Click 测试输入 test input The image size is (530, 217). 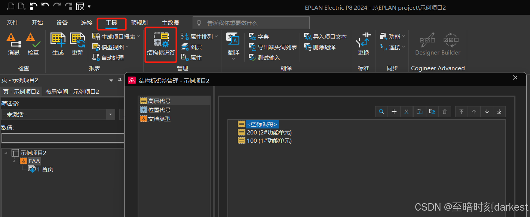point(264,58)
